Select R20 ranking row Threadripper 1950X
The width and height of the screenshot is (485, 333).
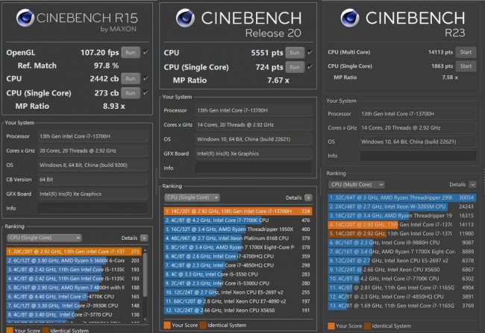[238, 229]
